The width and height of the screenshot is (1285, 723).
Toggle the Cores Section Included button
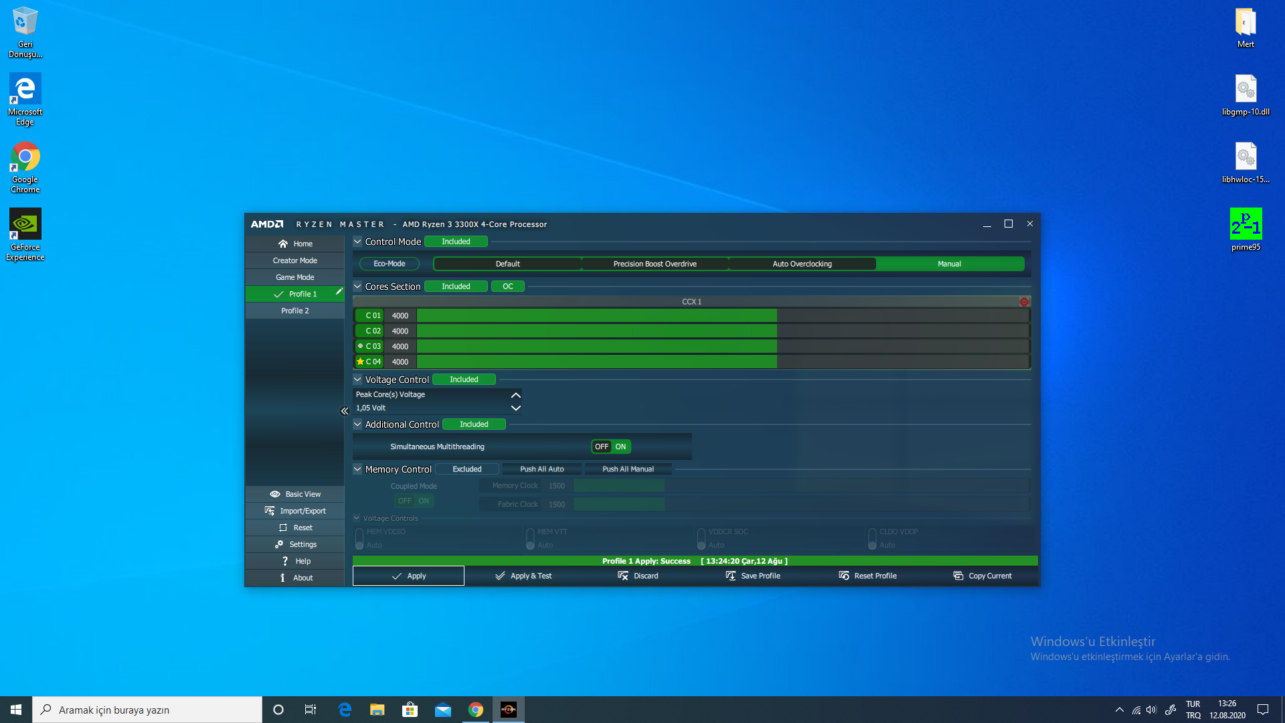(456, 287)
